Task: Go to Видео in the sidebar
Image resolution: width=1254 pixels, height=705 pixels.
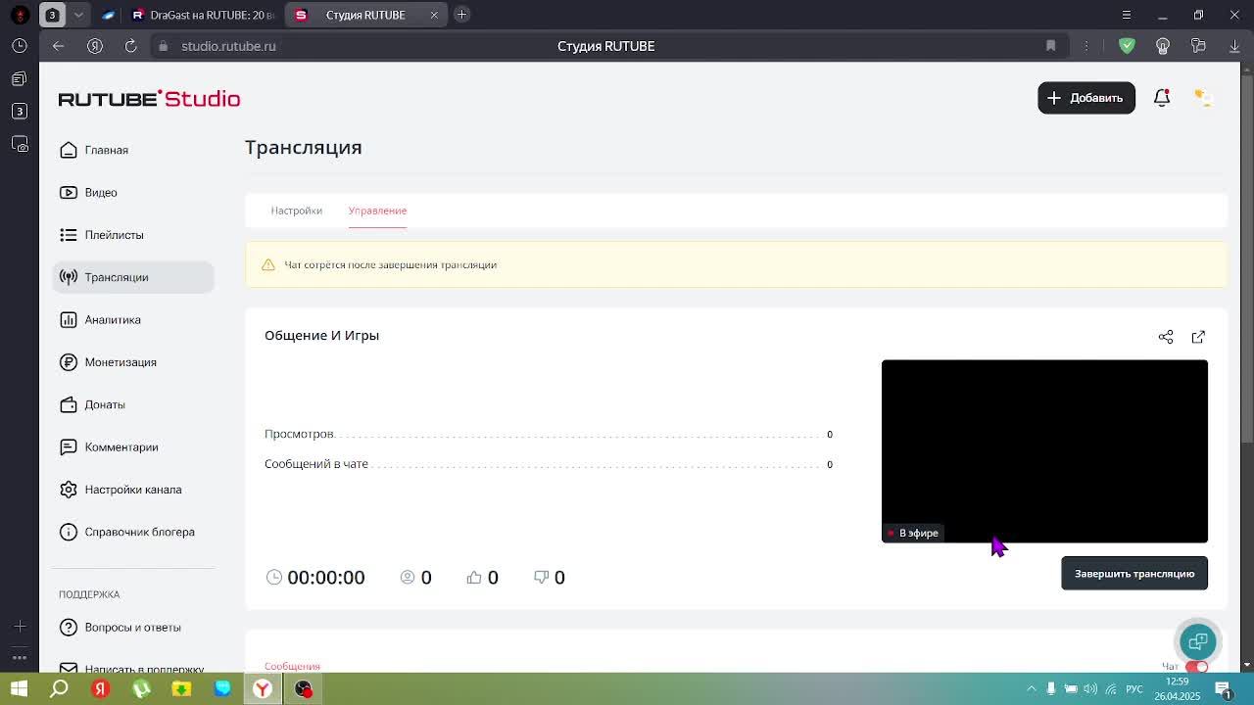Action: (101, 192)
